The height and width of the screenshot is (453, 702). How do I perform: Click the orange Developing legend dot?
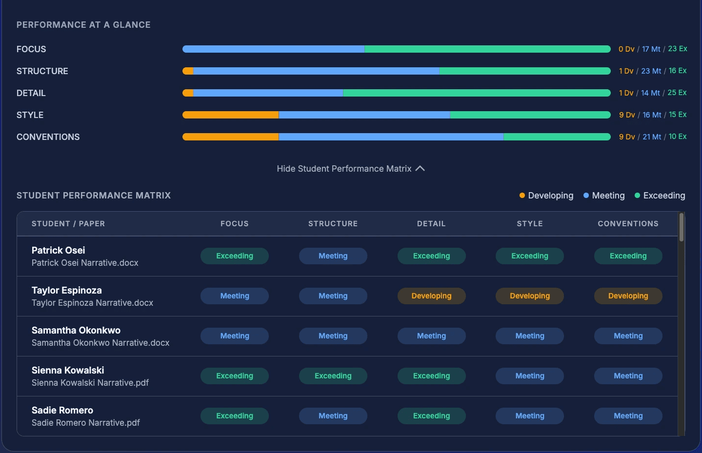coord(522,196)
